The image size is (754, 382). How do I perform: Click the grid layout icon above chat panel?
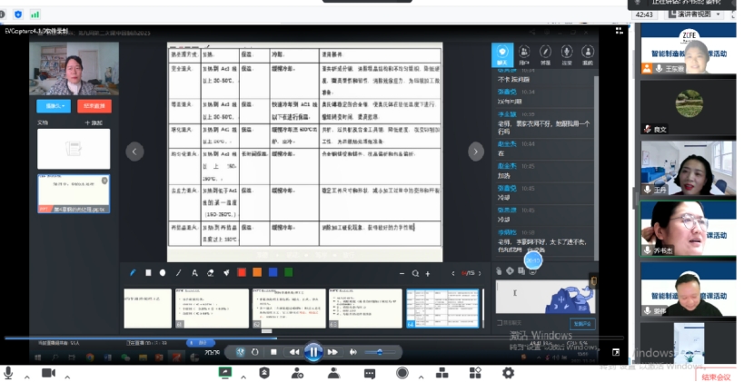tap(619, 31)
